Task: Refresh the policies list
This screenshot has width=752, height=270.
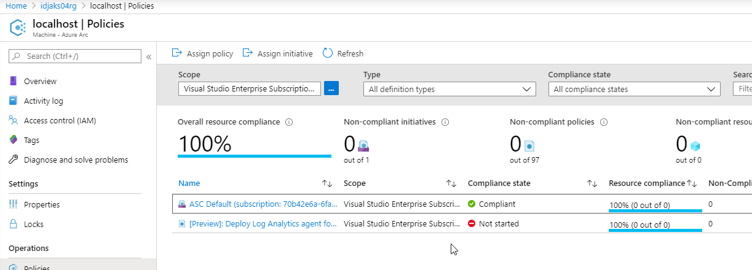Action: (x=328, y=53)
